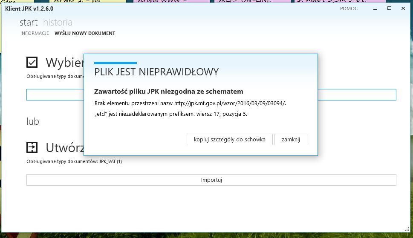413x238 pixels.
Task: Select WYŚLIJ NOWY DOKUMENT section
Action: 85,33
